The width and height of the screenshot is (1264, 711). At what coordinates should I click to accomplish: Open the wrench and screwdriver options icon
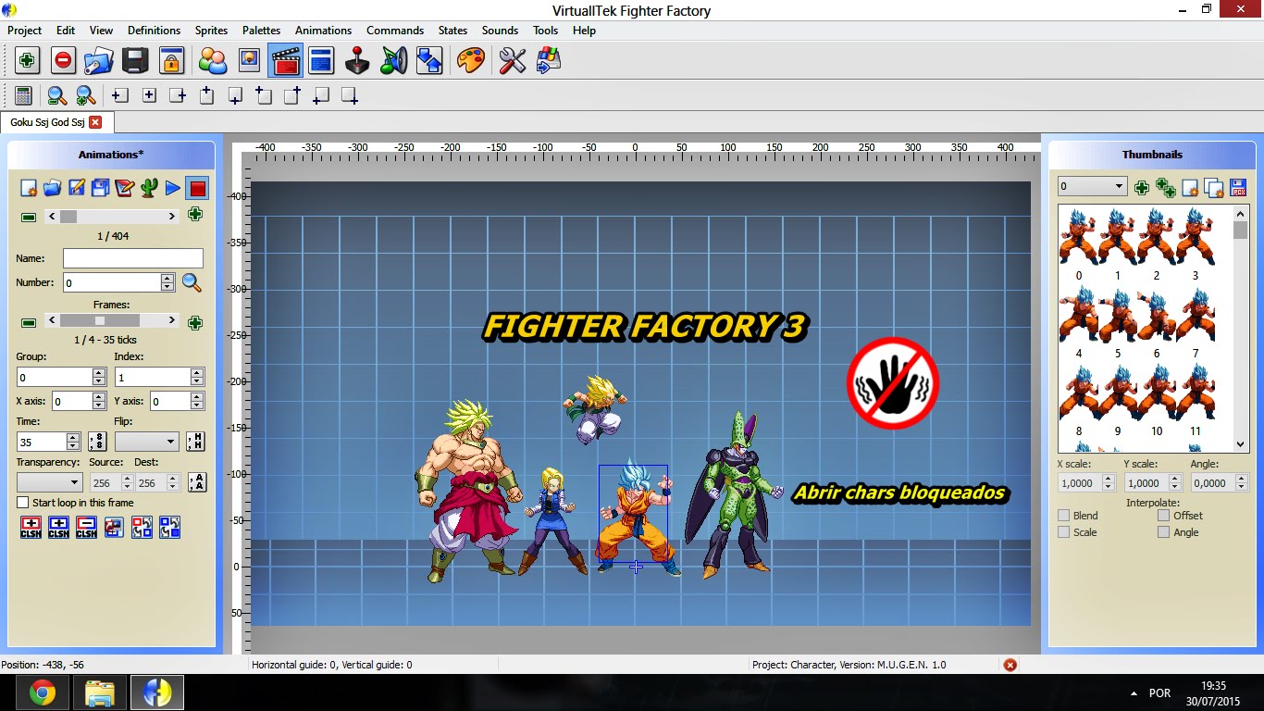[x=512, y=61]
